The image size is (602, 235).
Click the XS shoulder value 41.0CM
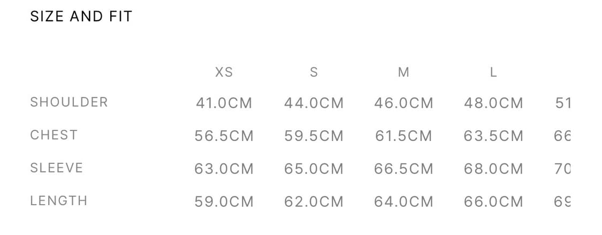(x=224, y=103)
